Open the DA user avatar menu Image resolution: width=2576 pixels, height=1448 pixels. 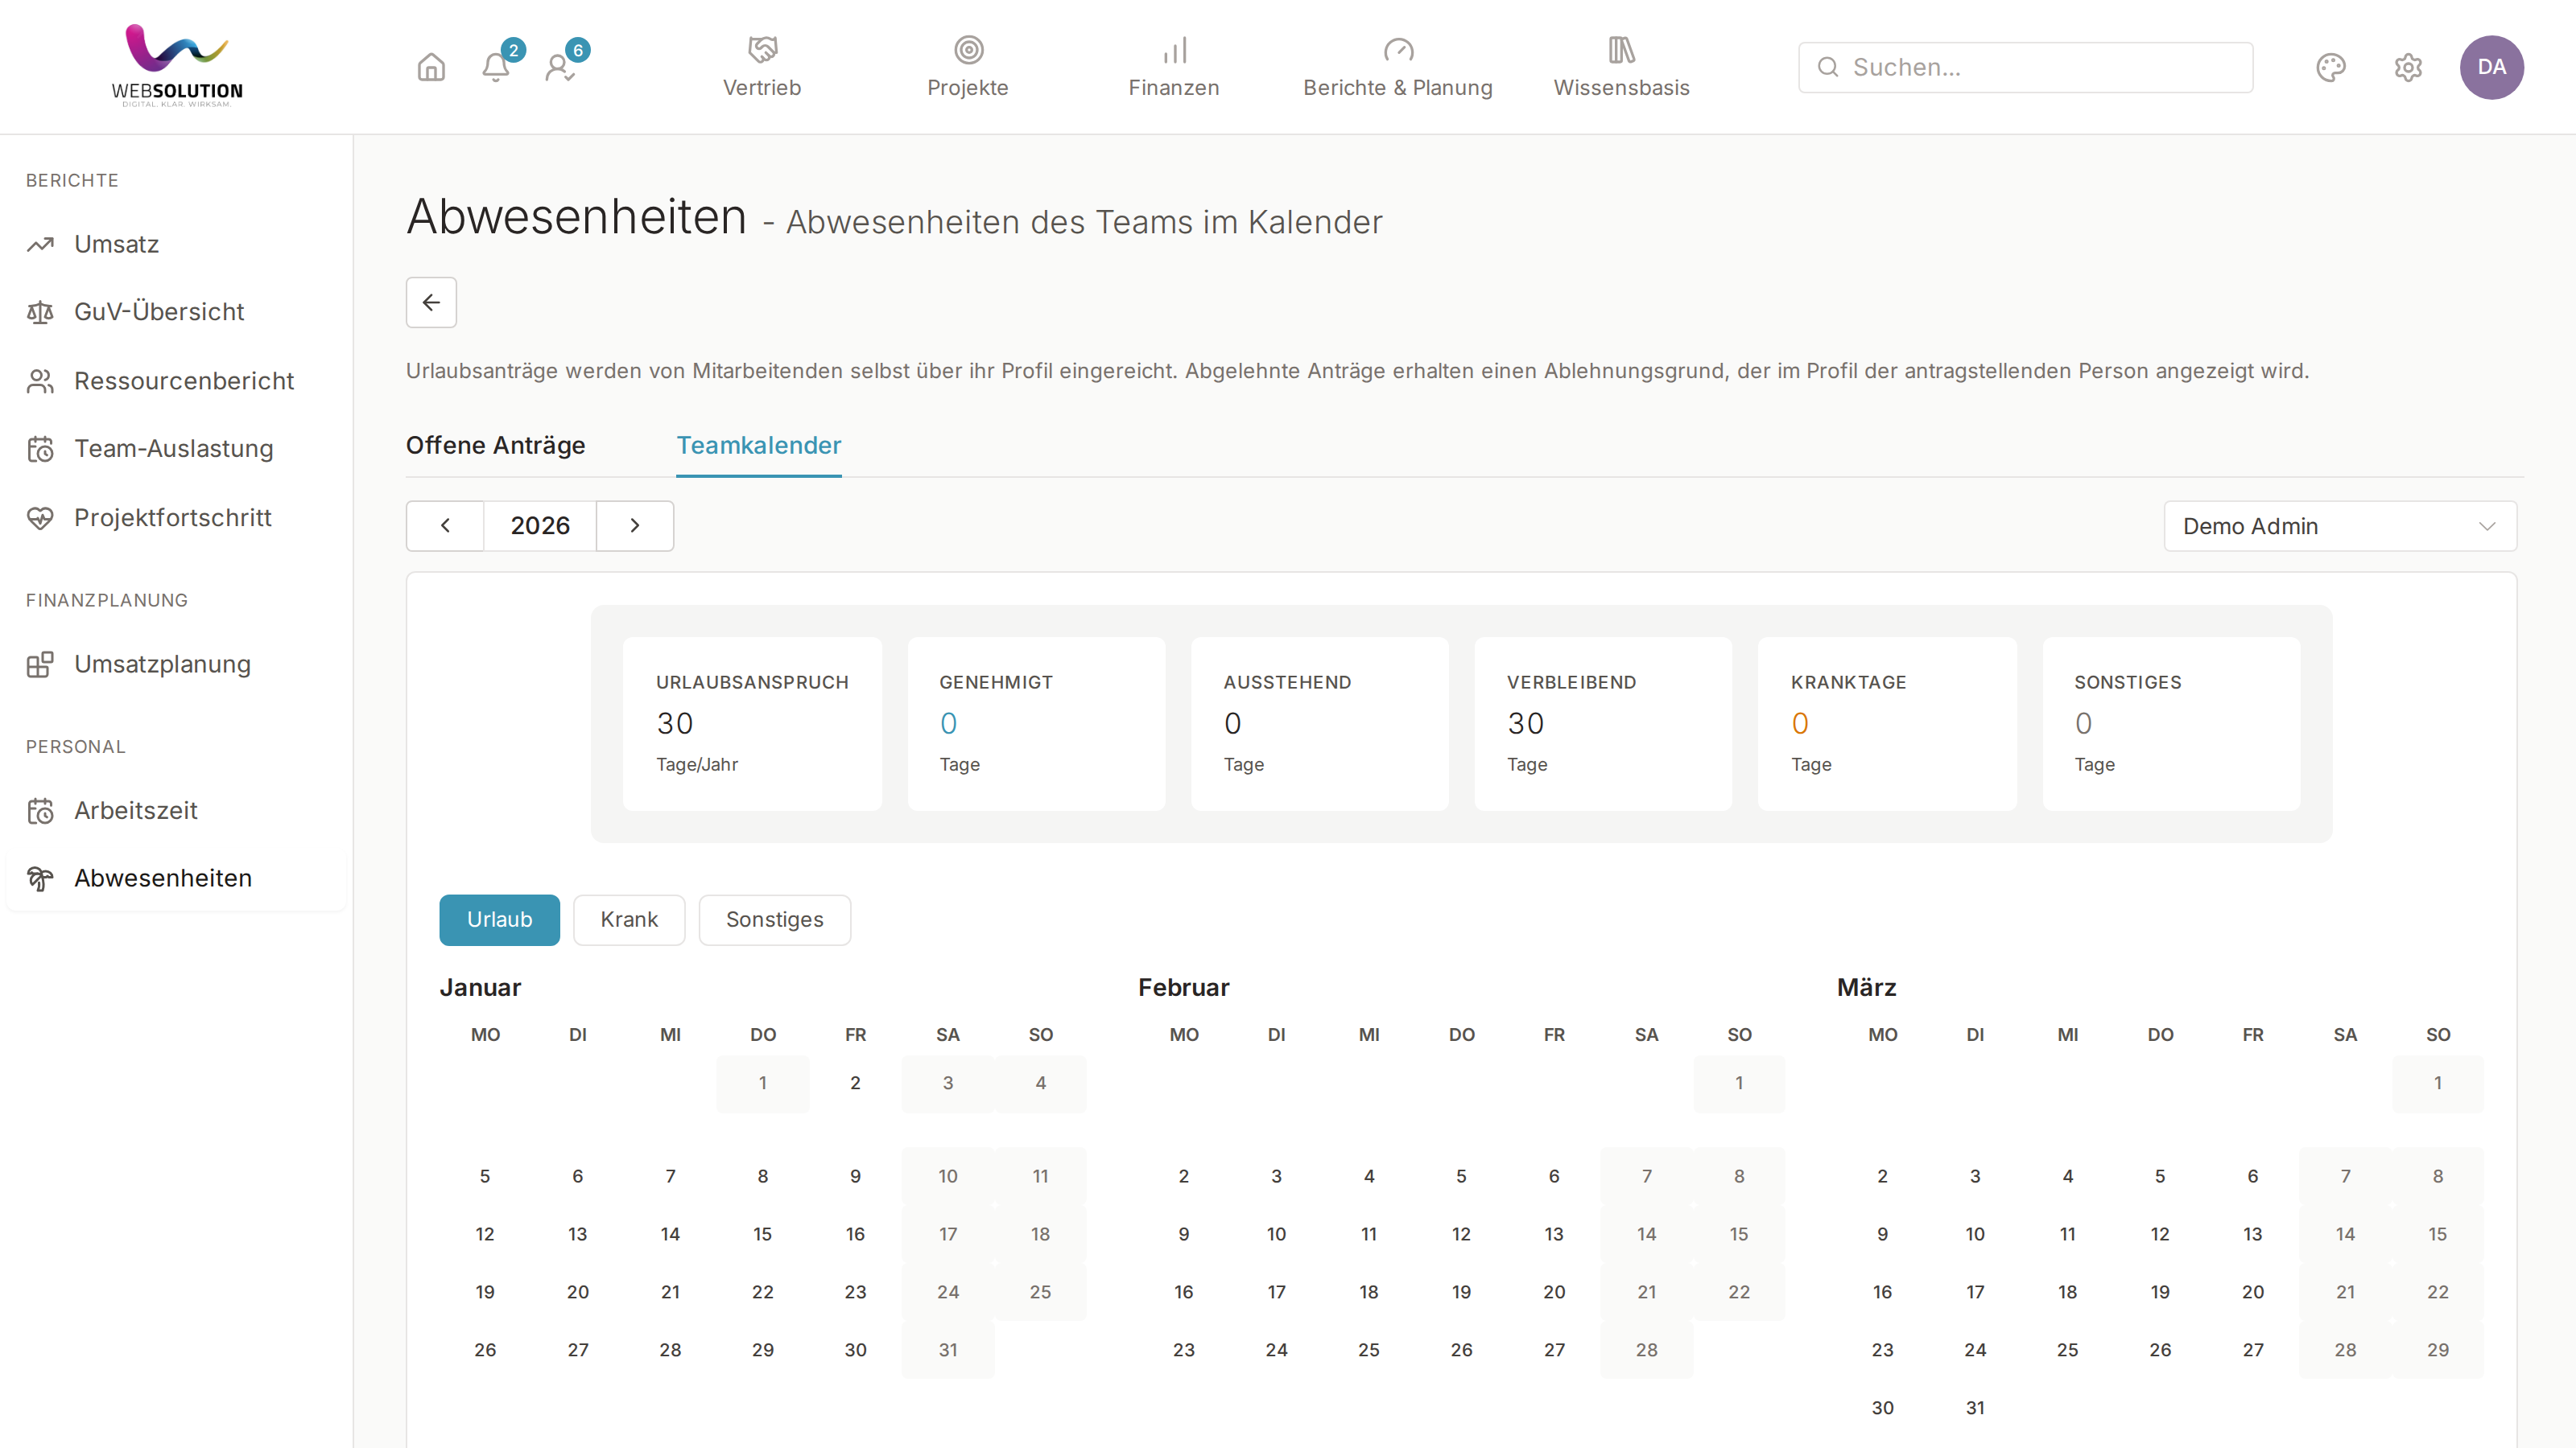[2491, 67]
